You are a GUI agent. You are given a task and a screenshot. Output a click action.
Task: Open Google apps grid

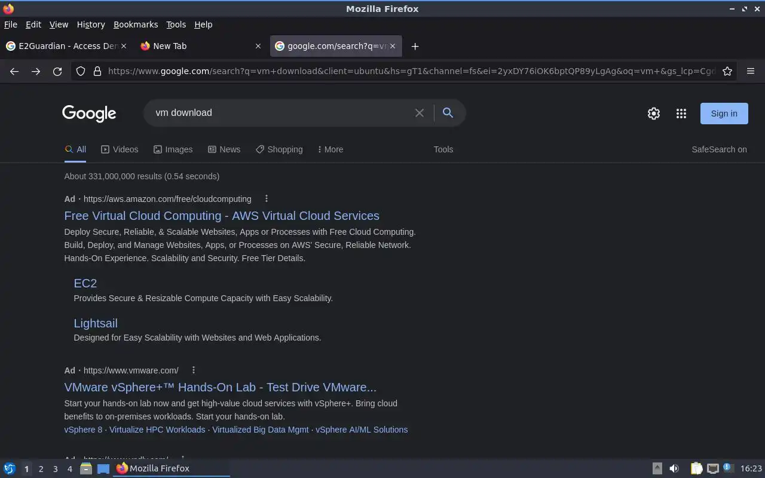pos(681,114)
